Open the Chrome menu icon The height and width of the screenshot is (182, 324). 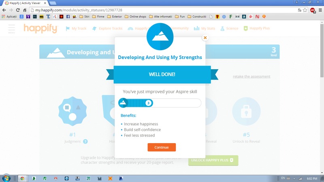(x=320, y=10)
